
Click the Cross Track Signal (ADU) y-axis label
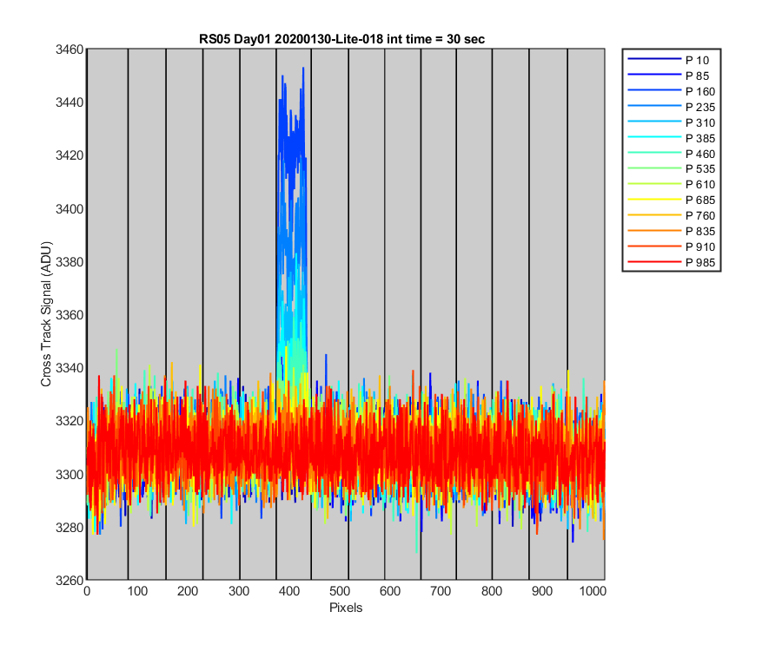point(46,314)
